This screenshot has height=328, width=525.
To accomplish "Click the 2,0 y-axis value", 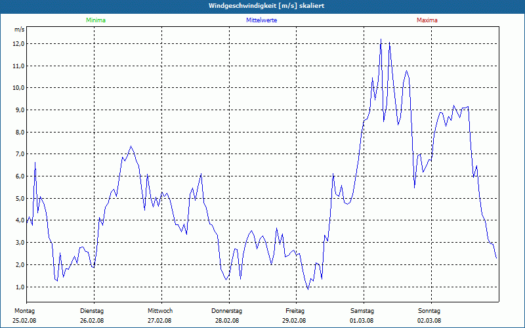I will point(20,265).
